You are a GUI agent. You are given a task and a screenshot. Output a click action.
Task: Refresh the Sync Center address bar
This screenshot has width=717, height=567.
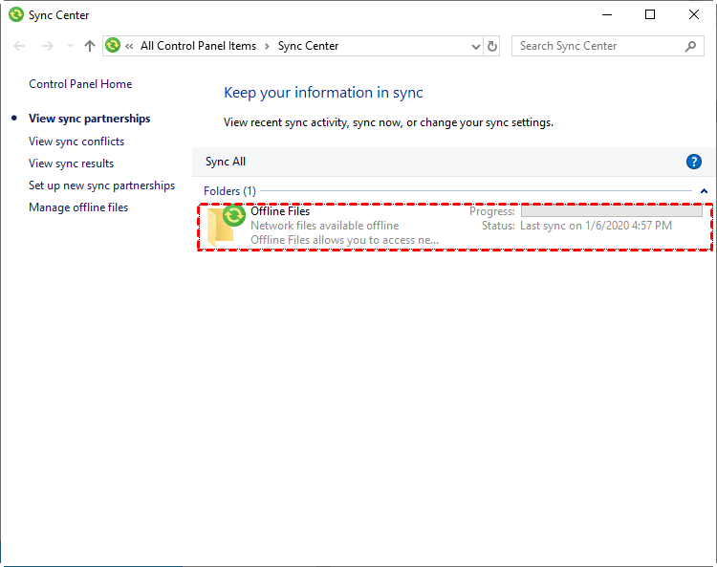pos(492,46)
